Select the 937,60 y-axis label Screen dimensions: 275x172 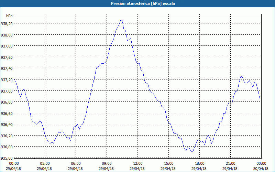click(7, 57)
